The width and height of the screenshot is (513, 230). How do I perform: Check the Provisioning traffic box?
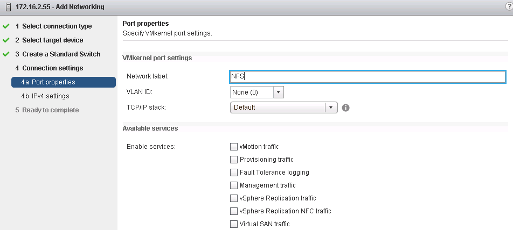click(x=234, y=160)
